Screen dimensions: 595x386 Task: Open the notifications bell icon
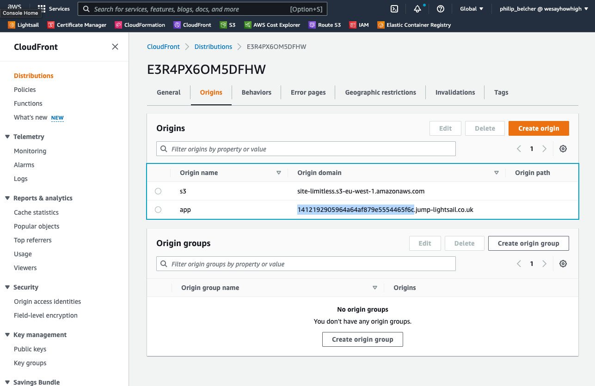pos(417,9)
